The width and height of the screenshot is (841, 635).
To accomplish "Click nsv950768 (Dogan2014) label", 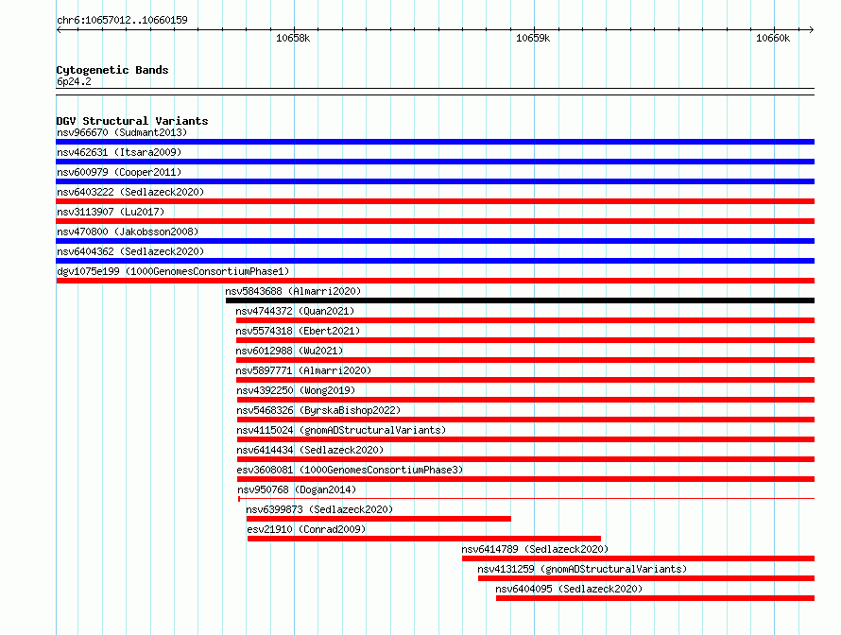I will tap(297, 489).
